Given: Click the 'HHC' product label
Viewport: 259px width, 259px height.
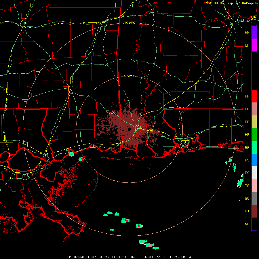Looking at the screenshot, I should click(253, 17).
